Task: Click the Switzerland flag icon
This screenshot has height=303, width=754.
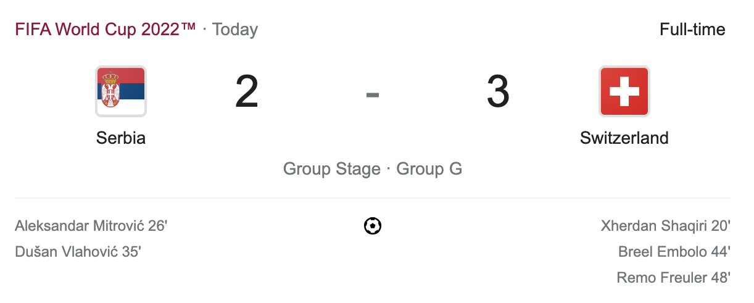Action: (x=624, y=91)
